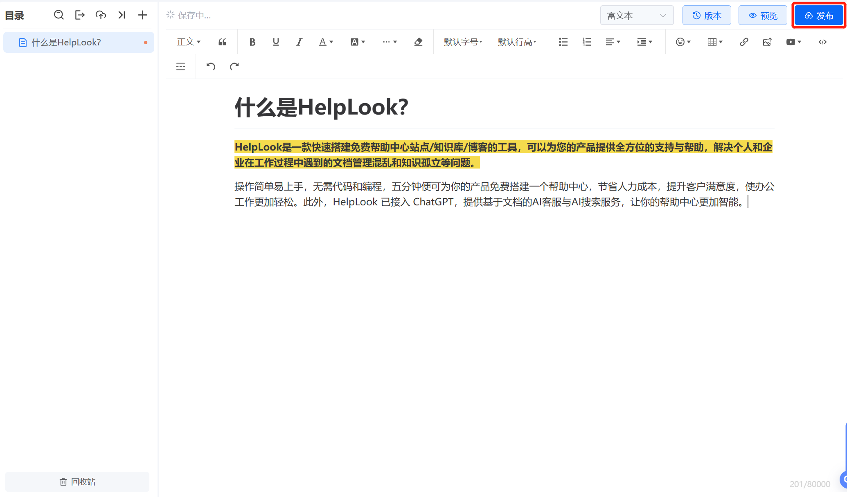
Task: Insert a code block with the </> icon
Action: click(x=822, y=42)
